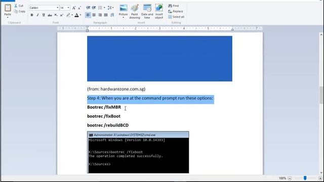Click the 100% zoom level label

point(282,178)
